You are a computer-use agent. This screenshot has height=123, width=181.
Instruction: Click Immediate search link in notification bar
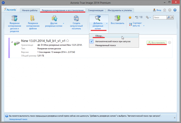[18, 119]
